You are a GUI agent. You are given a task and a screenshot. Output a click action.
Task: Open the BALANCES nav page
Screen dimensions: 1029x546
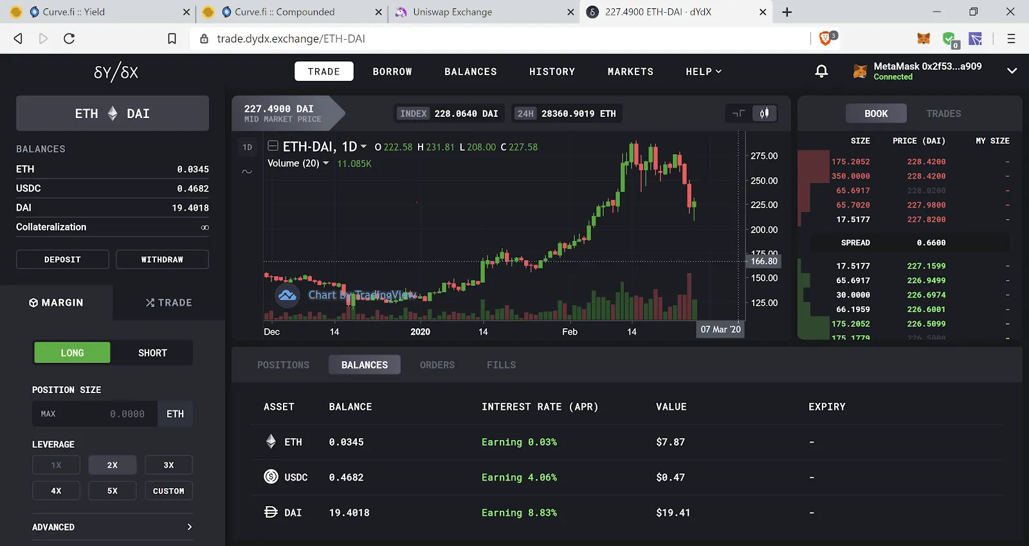[x=471, y=72]
